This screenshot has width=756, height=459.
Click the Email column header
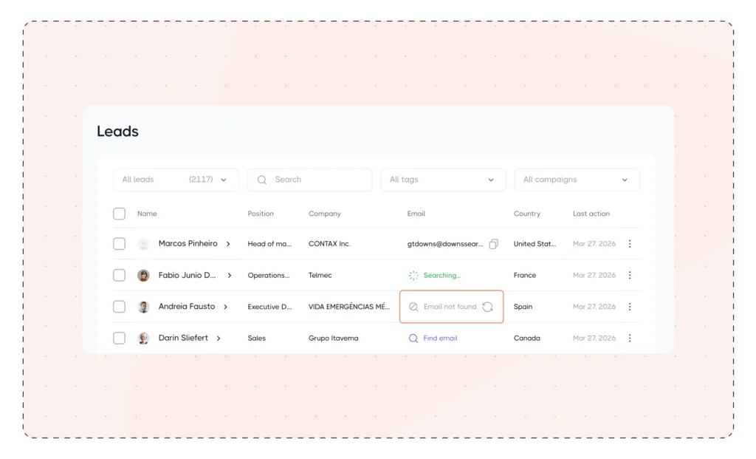click(416, 214)
